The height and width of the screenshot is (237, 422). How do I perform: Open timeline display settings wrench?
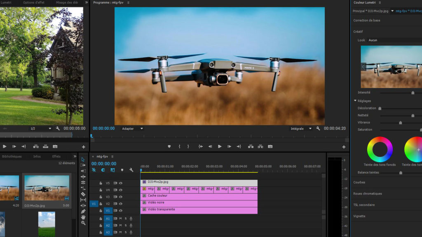(131, 170)
